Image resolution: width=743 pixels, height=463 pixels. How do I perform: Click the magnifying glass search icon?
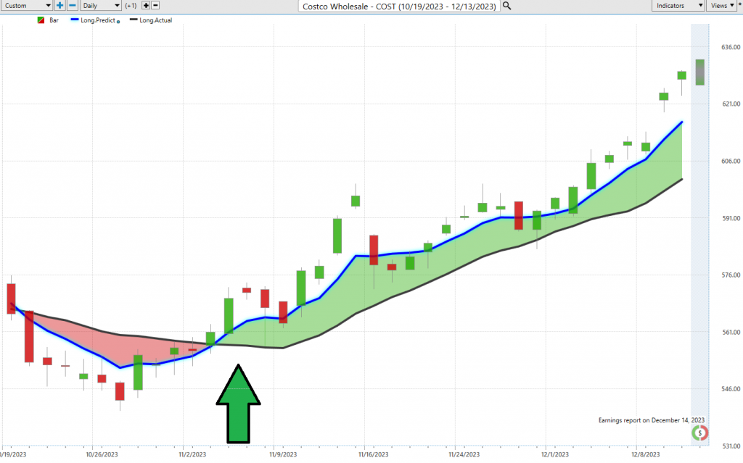tap(507, 6)
